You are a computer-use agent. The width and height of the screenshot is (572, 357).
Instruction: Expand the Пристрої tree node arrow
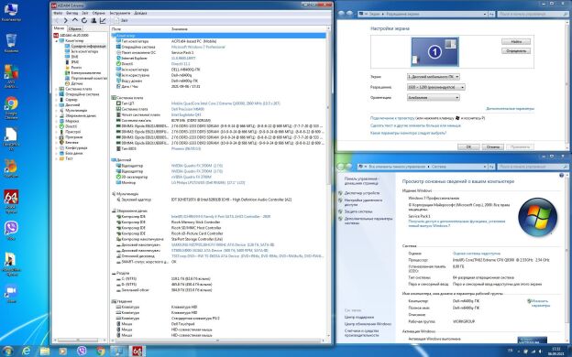pos(57,132)
